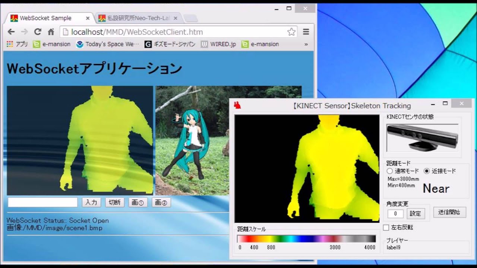
Task: Show the hidden bookmarks overflow chevron
Action: pyautogui.click(x=306, y=44)
